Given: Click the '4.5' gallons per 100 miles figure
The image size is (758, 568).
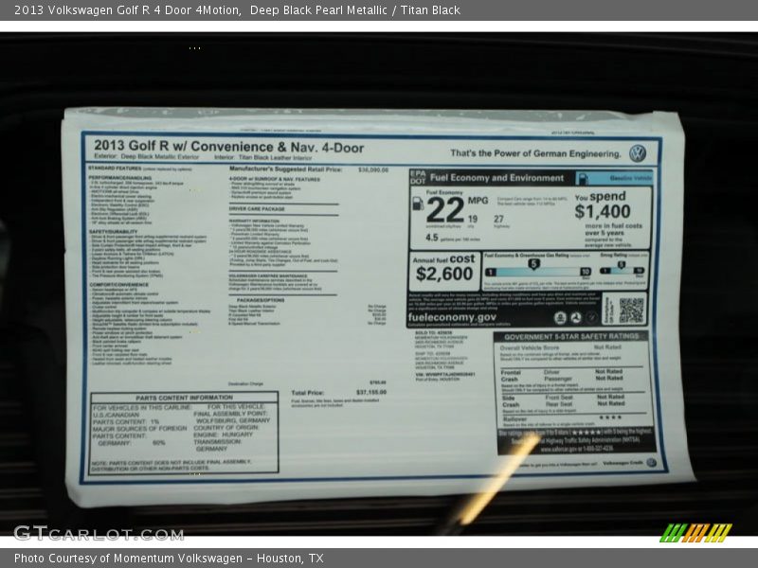Looking at the screenshot, I should click(432, 238).
